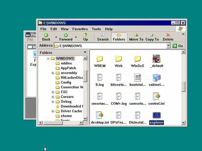Select the bootstat... file icon
The height and width of the screenshot is (151, 202).
click(137, 78)
